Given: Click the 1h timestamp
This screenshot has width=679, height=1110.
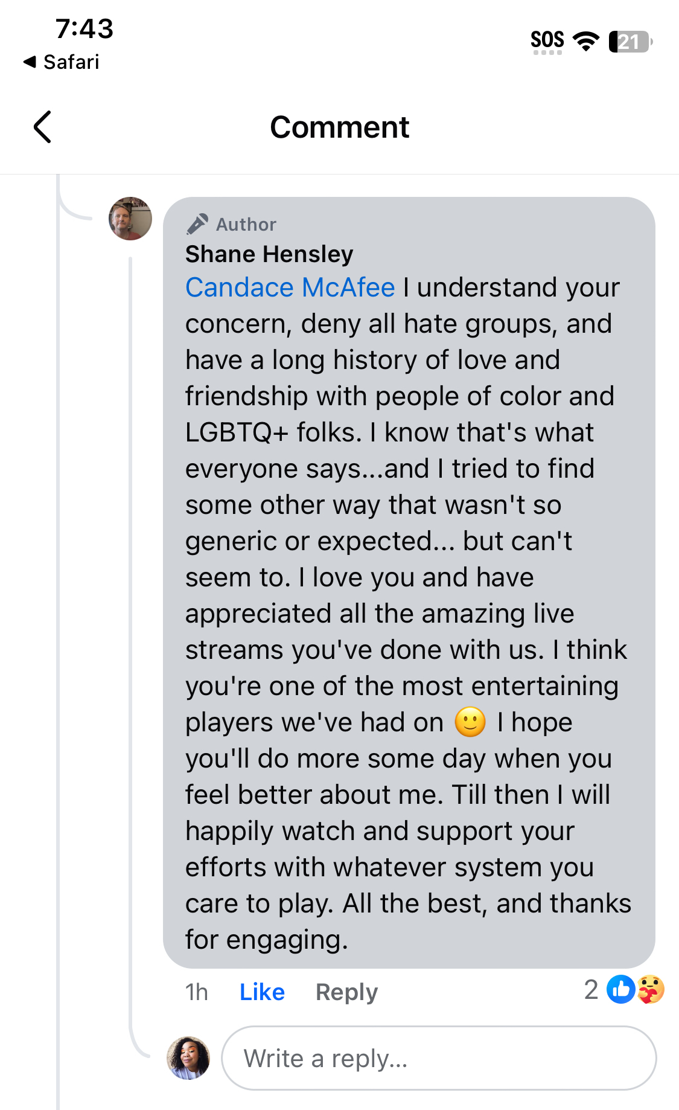Looking at the screenshot, I should pos(197,992).
